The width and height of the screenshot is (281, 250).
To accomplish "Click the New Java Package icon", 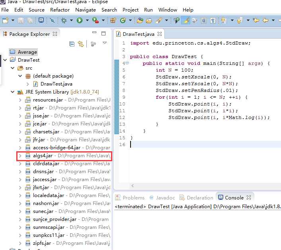I will point(113,20).
